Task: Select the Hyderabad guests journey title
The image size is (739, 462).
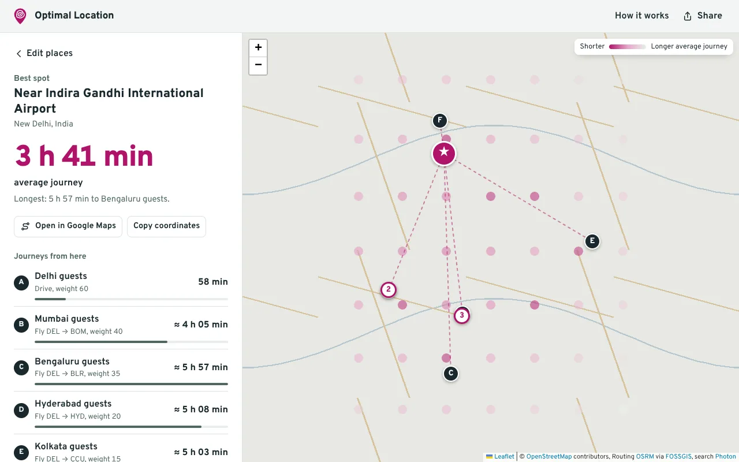Action: (73, 404)
